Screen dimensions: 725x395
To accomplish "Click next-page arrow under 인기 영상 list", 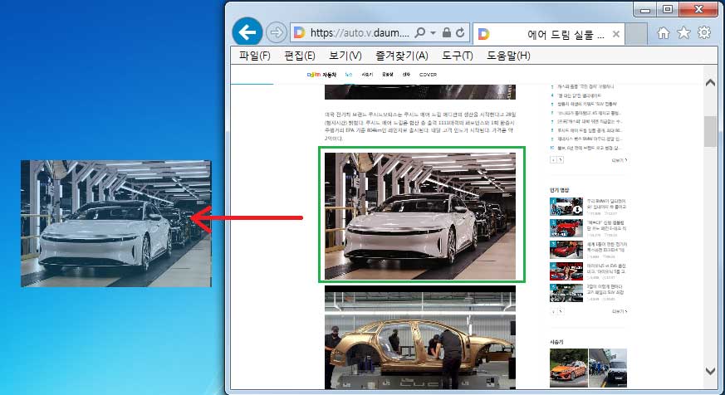I will click(x=561, y=311).
